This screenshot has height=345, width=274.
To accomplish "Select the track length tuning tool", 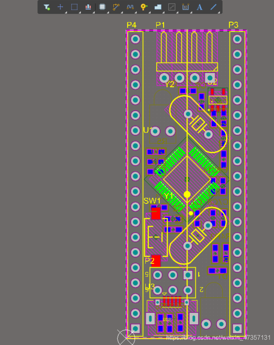I will 130,7.
